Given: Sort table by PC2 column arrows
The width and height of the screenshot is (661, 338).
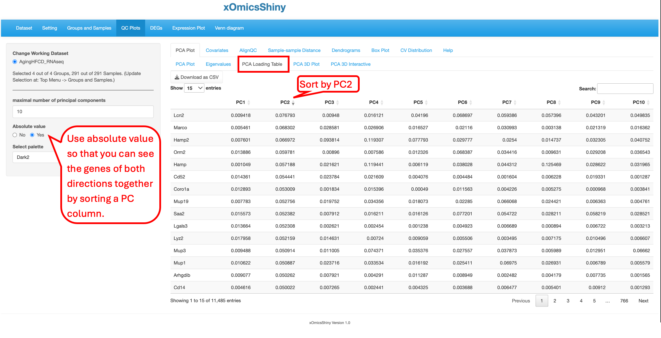Looking at the screenshot, I should [293, 102].
